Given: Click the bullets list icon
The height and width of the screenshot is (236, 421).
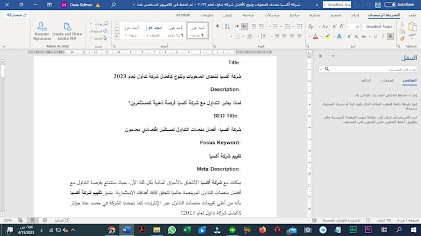Looking at the screenshot, I should click(300, 26).
